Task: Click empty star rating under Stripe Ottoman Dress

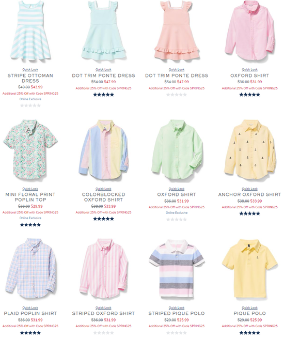Action: pyautogui.click(x=30, y=105)
